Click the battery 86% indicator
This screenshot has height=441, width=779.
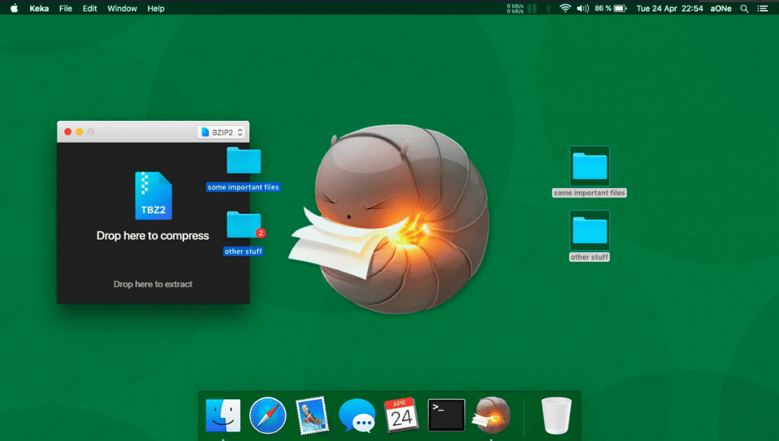coord(611,9)
